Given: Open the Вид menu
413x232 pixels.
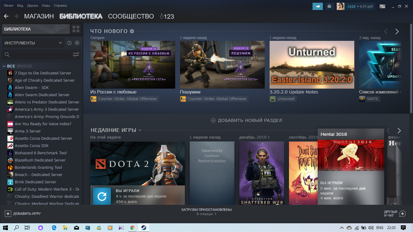Looking at the screenshot, I should pyautogui.click(x=20, y=6).
